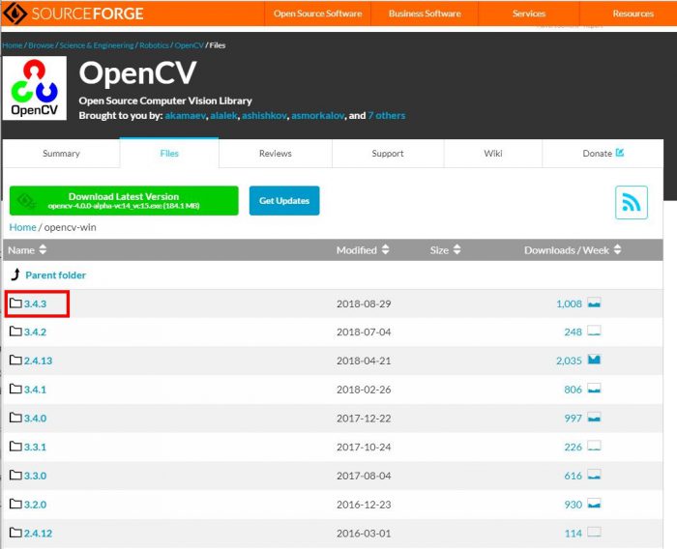Image resolution: width=677 pixels, height=549 pixels.
Task: Open download stats chart for 3.4.0
Action: 594,418
